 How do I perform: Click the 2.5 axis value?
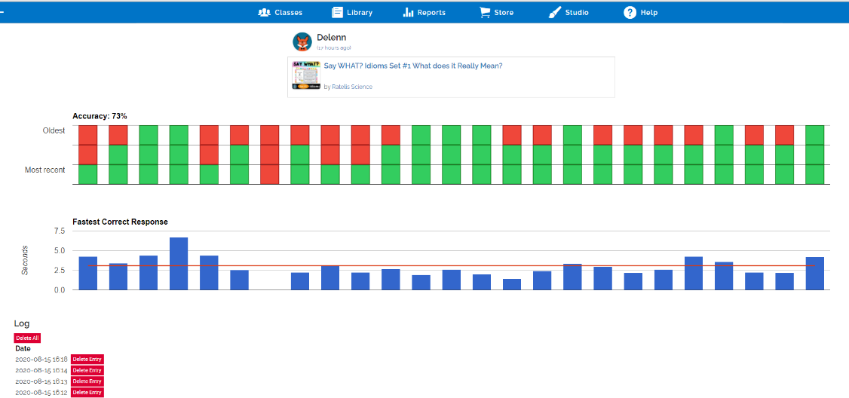pos(59,270)
